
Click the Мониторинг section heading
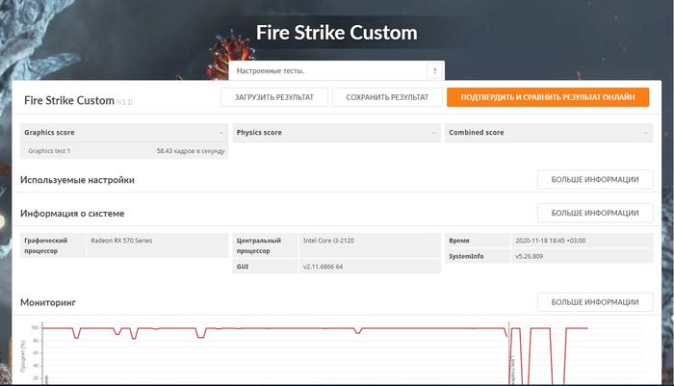pos(48,302)
